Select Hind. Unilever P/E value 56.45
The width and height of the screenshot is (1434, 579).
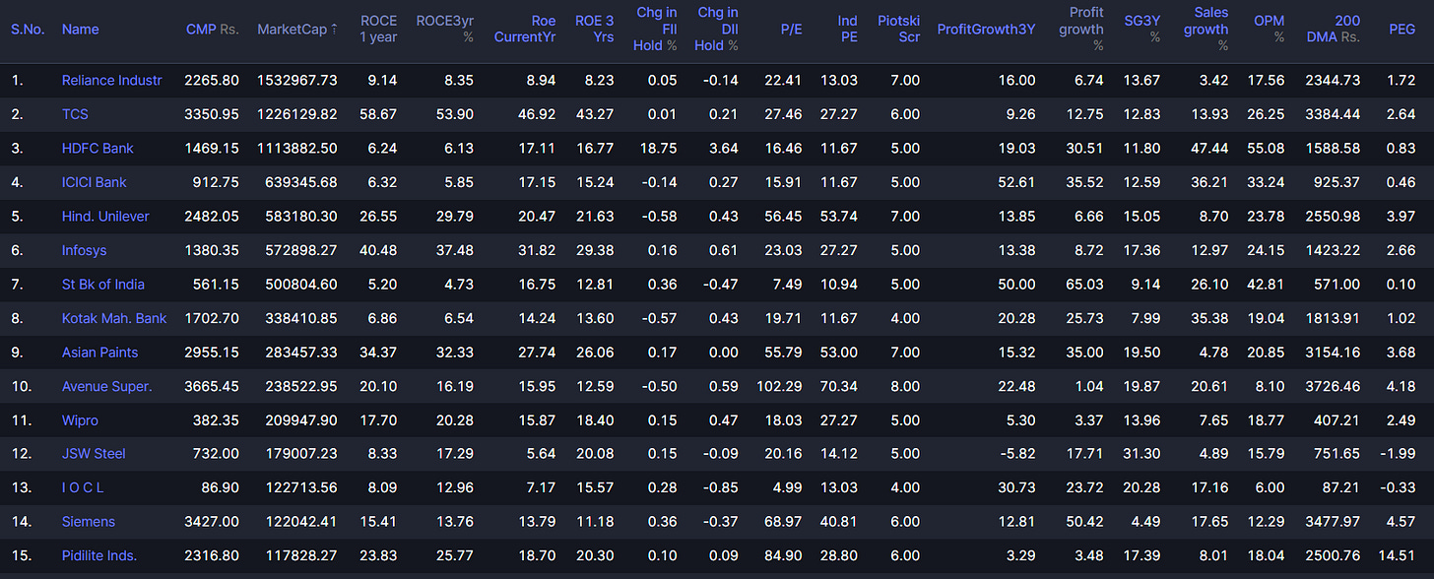(x=784, y=216)
